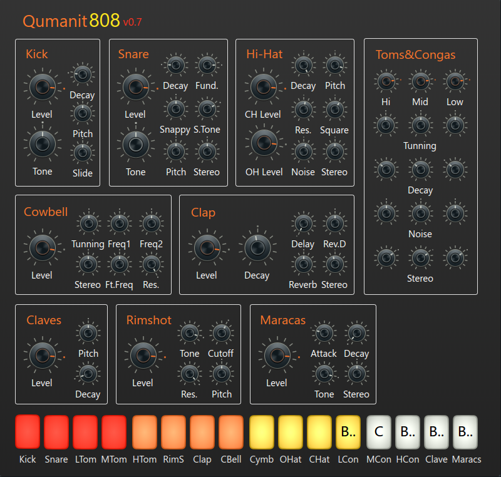Screen dimensions: 501x477
Task: Click the Toms Mid level knob
Action: pyautogui.click(x=420, y=81)
